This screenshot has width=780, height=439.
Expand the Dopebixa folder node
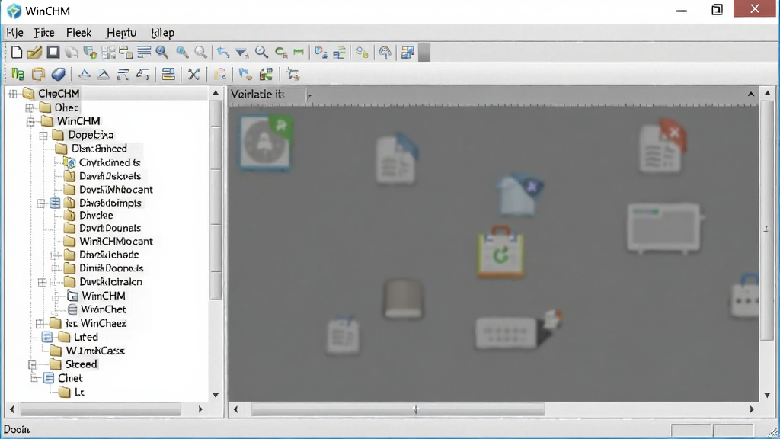(x=43, y=136)
